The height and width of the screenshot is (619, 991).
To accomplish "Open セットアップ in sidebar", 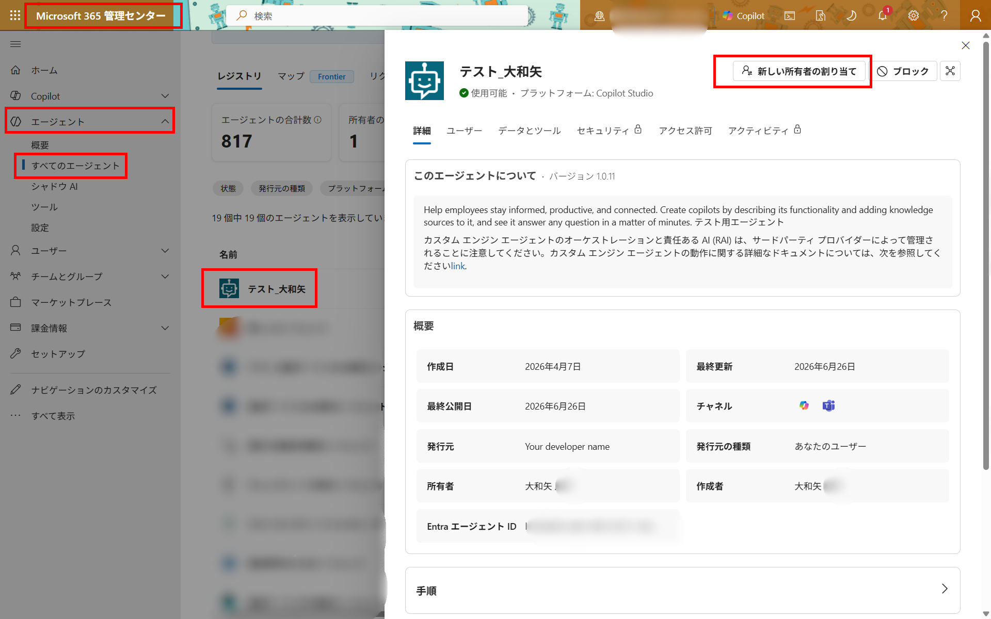I will click(58, 354).
